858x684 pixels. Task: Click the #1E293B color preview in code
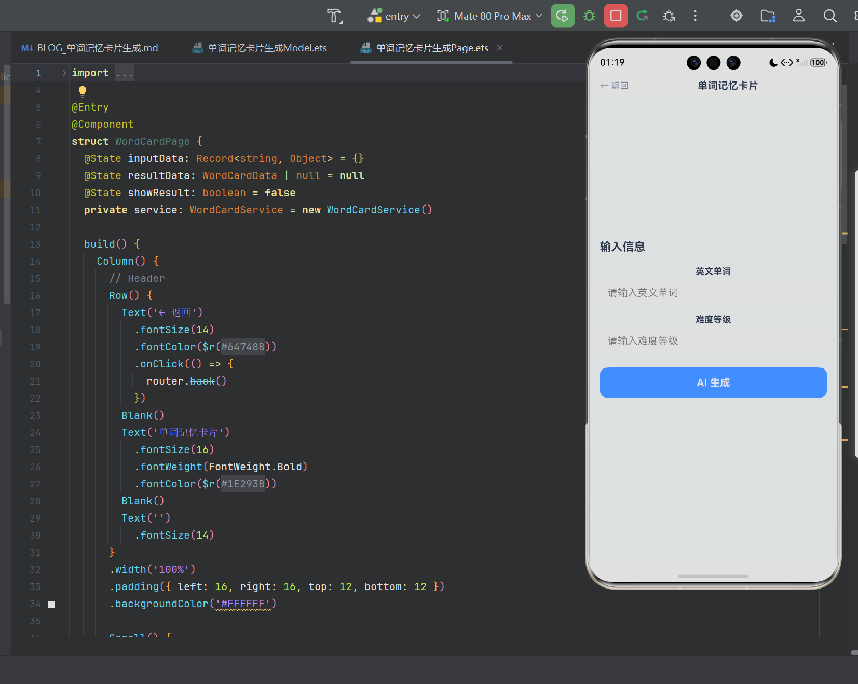(x=243, y=484)
